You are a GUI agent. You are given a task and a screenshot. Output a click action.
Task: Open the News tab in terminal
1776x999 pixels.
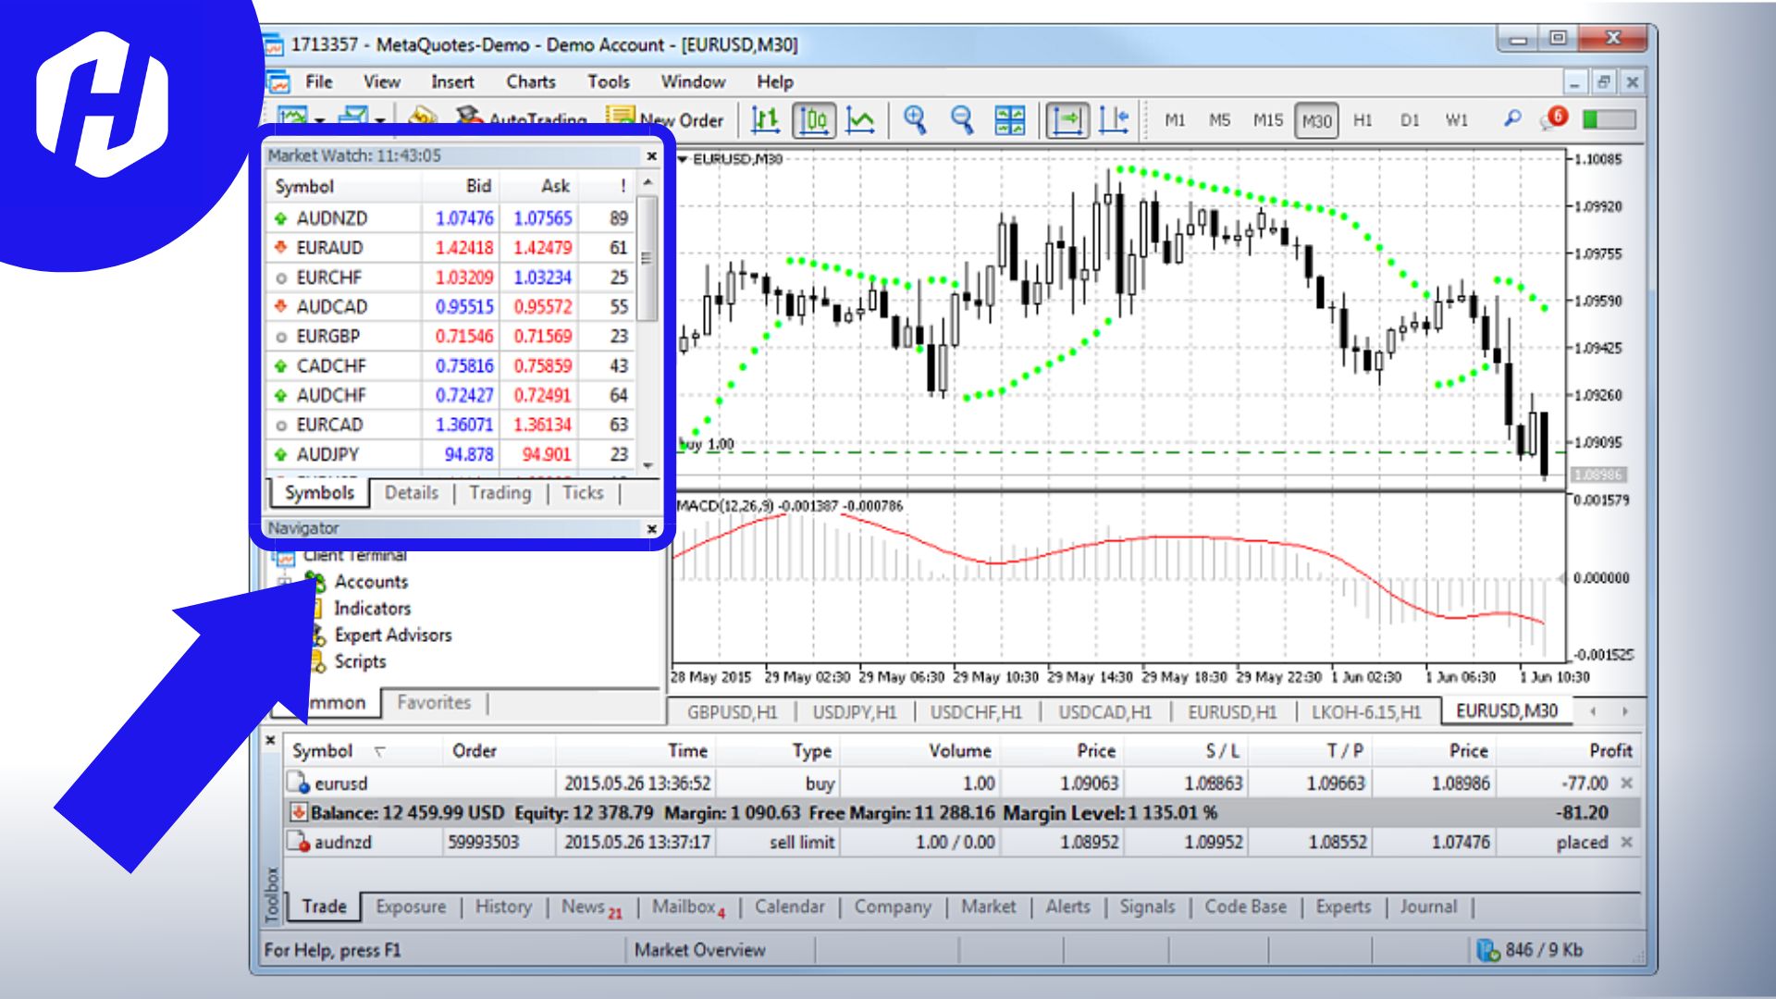tap(591, 907)
